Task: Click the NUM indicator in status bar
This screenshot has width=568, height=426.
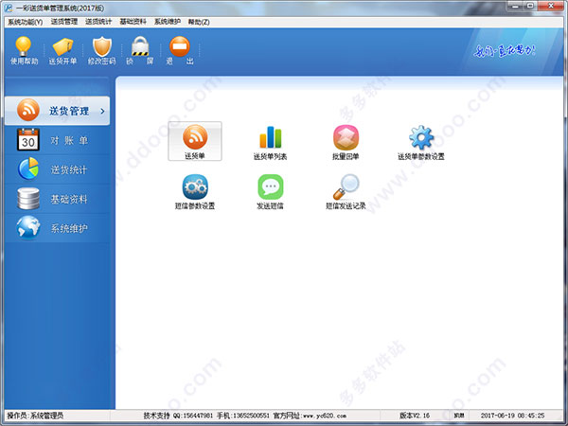Action: [459, 416]
